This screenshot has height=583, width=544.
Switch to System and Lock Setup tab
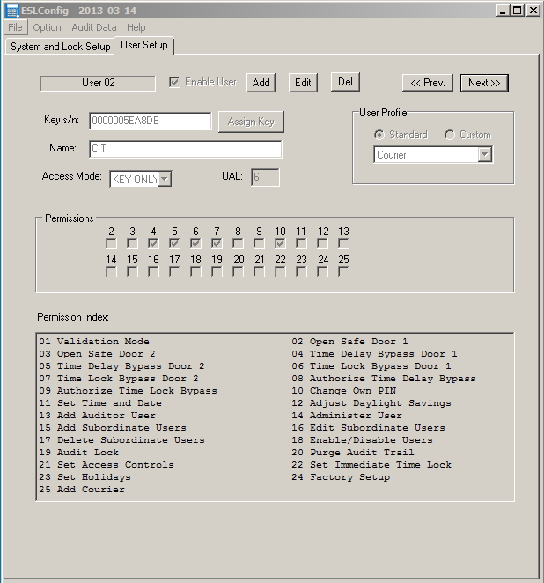pyautogui.click(x=60, y=47)
